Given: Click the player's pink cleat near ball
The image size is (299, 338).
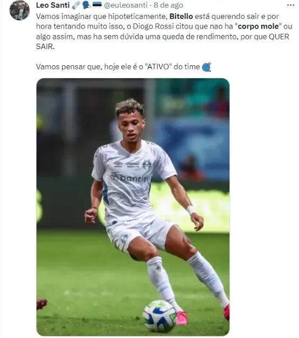Looking at the screenshot, I should [x=182, y=318].
